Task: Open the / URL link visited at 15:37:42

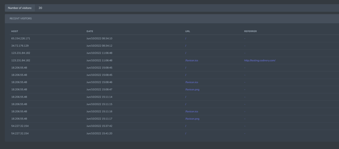Action: point(186,126)
